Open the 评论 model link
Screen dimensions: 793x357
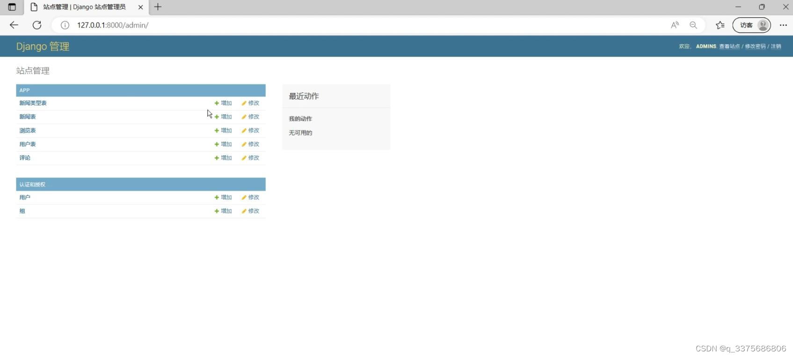(x=25, y=157)
